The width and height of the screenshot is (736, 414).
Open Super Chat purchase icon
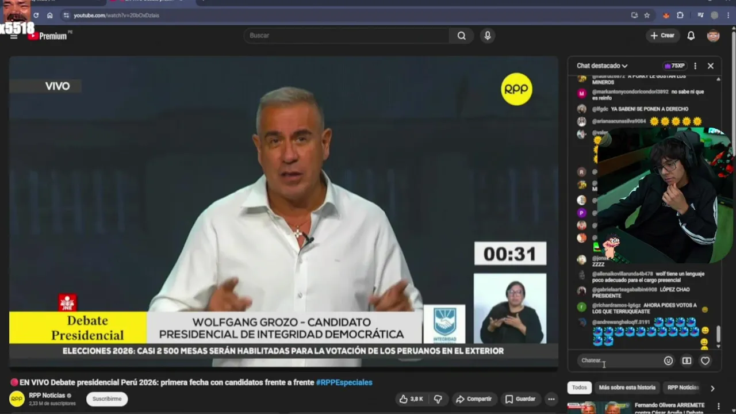click(x=687, y=361)
